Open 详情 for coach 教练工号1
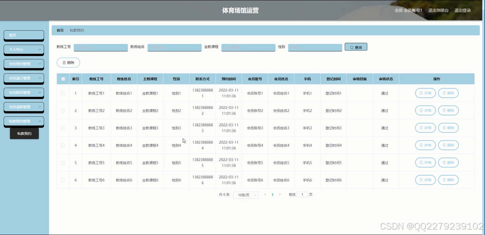 pos(425,93)
